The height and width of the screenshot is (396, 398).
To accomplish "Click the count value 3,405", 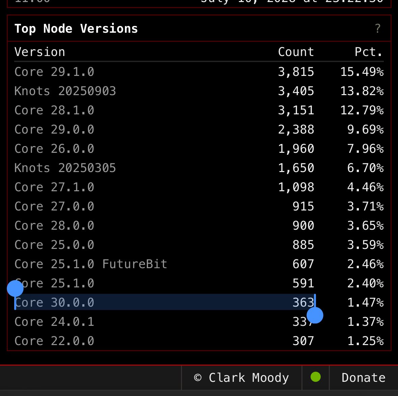I will click(296, 91).
